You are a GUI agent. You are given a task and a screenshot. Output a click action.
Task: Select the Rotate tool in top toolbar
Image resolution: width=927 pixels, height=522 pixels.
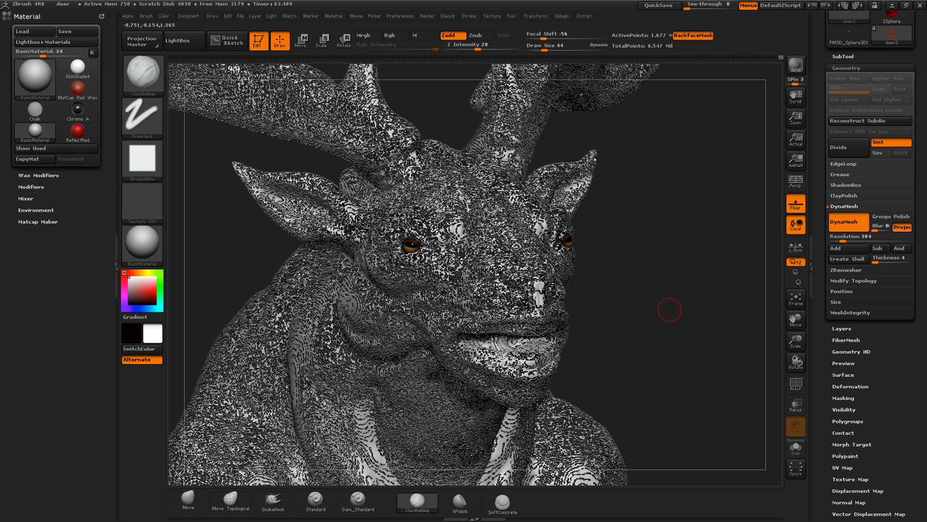[x=344, y=40]
